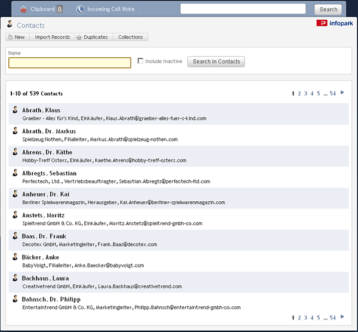This screenshot has width=358, height=332.
Task: Click person icon beside Backhaus, Laura
Action: (15, 278)
